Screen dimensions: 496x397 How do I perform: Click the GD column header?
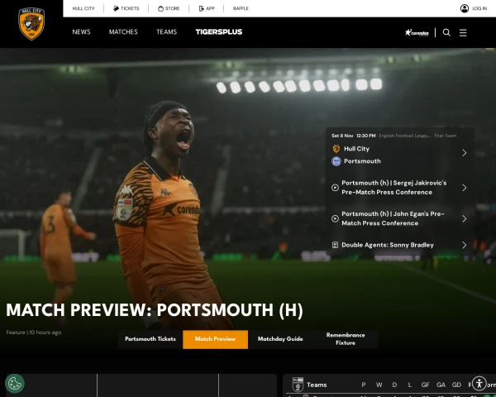tap(456, 385)
